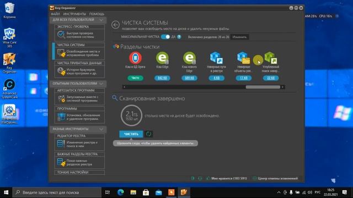Click the Windows search box
The height and width of the screenshot is (198, 353).
[57, 193]
